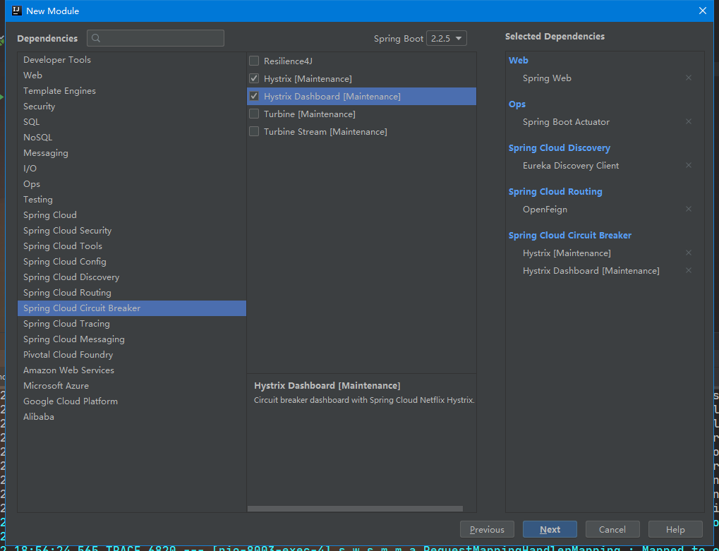This screenshot has width=719, height=551.
Task: Select the Alibaba category
Action: coord(132,417)
